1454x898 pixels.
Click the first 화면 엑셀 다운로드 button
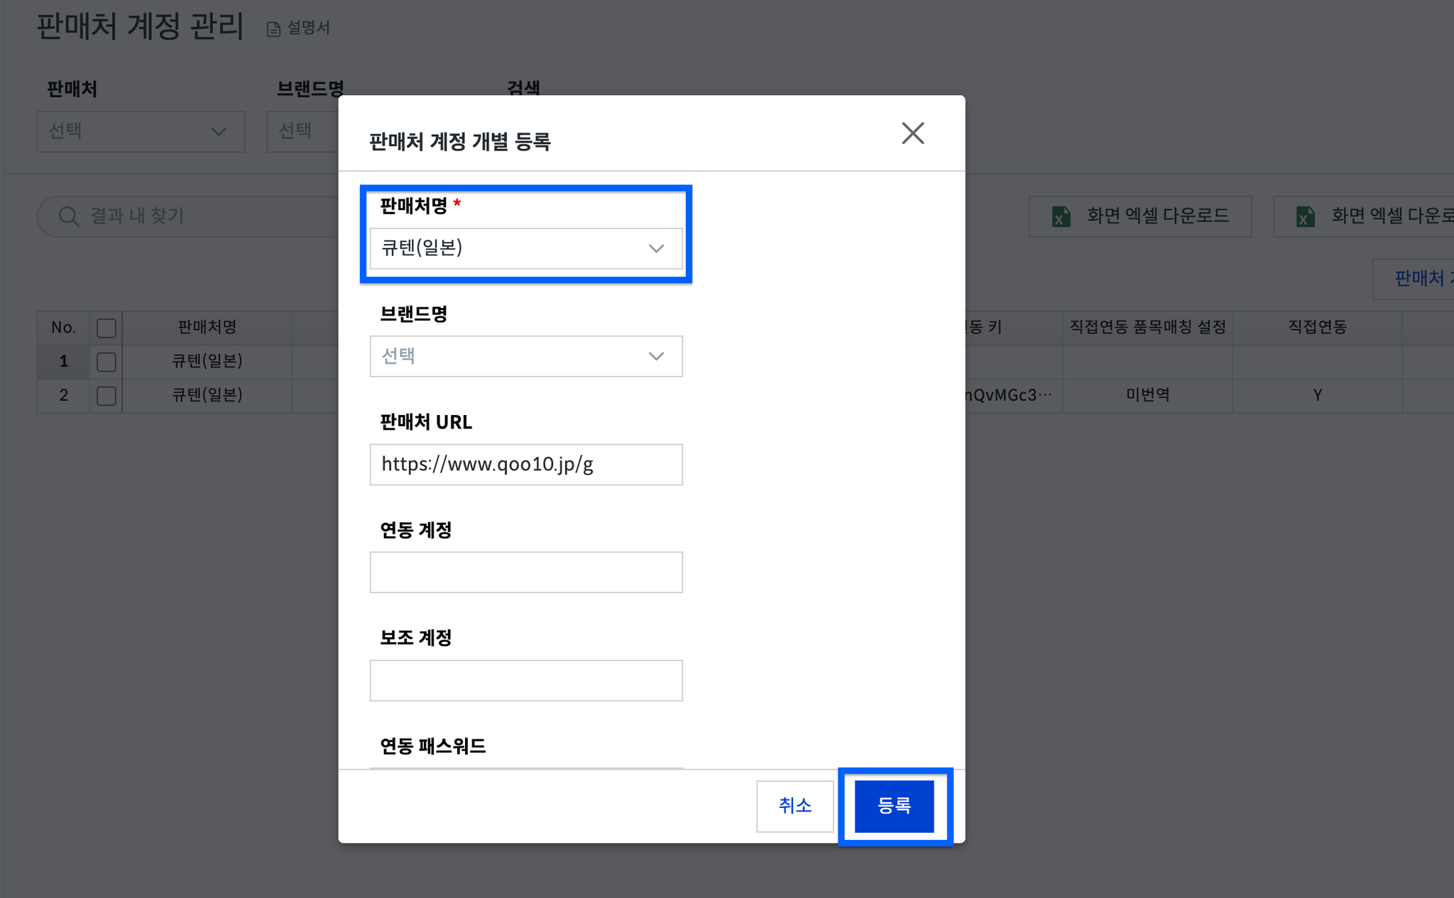[1140, 216]
